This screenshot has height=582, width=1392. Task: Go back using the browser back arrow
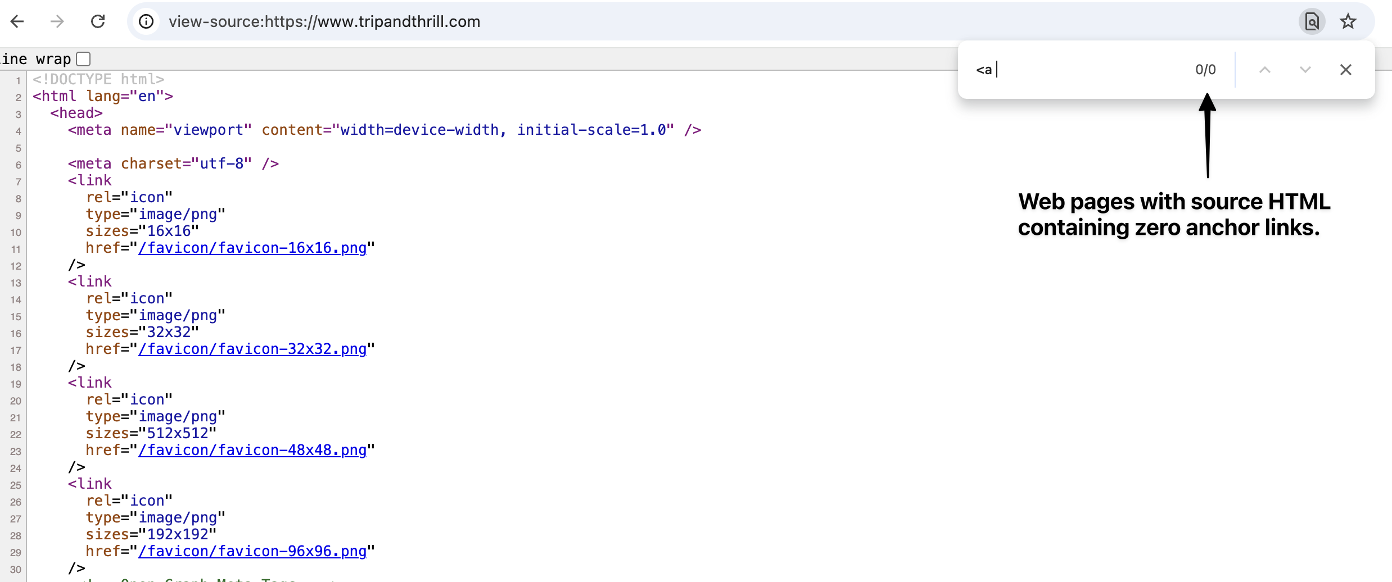[17, 22]
